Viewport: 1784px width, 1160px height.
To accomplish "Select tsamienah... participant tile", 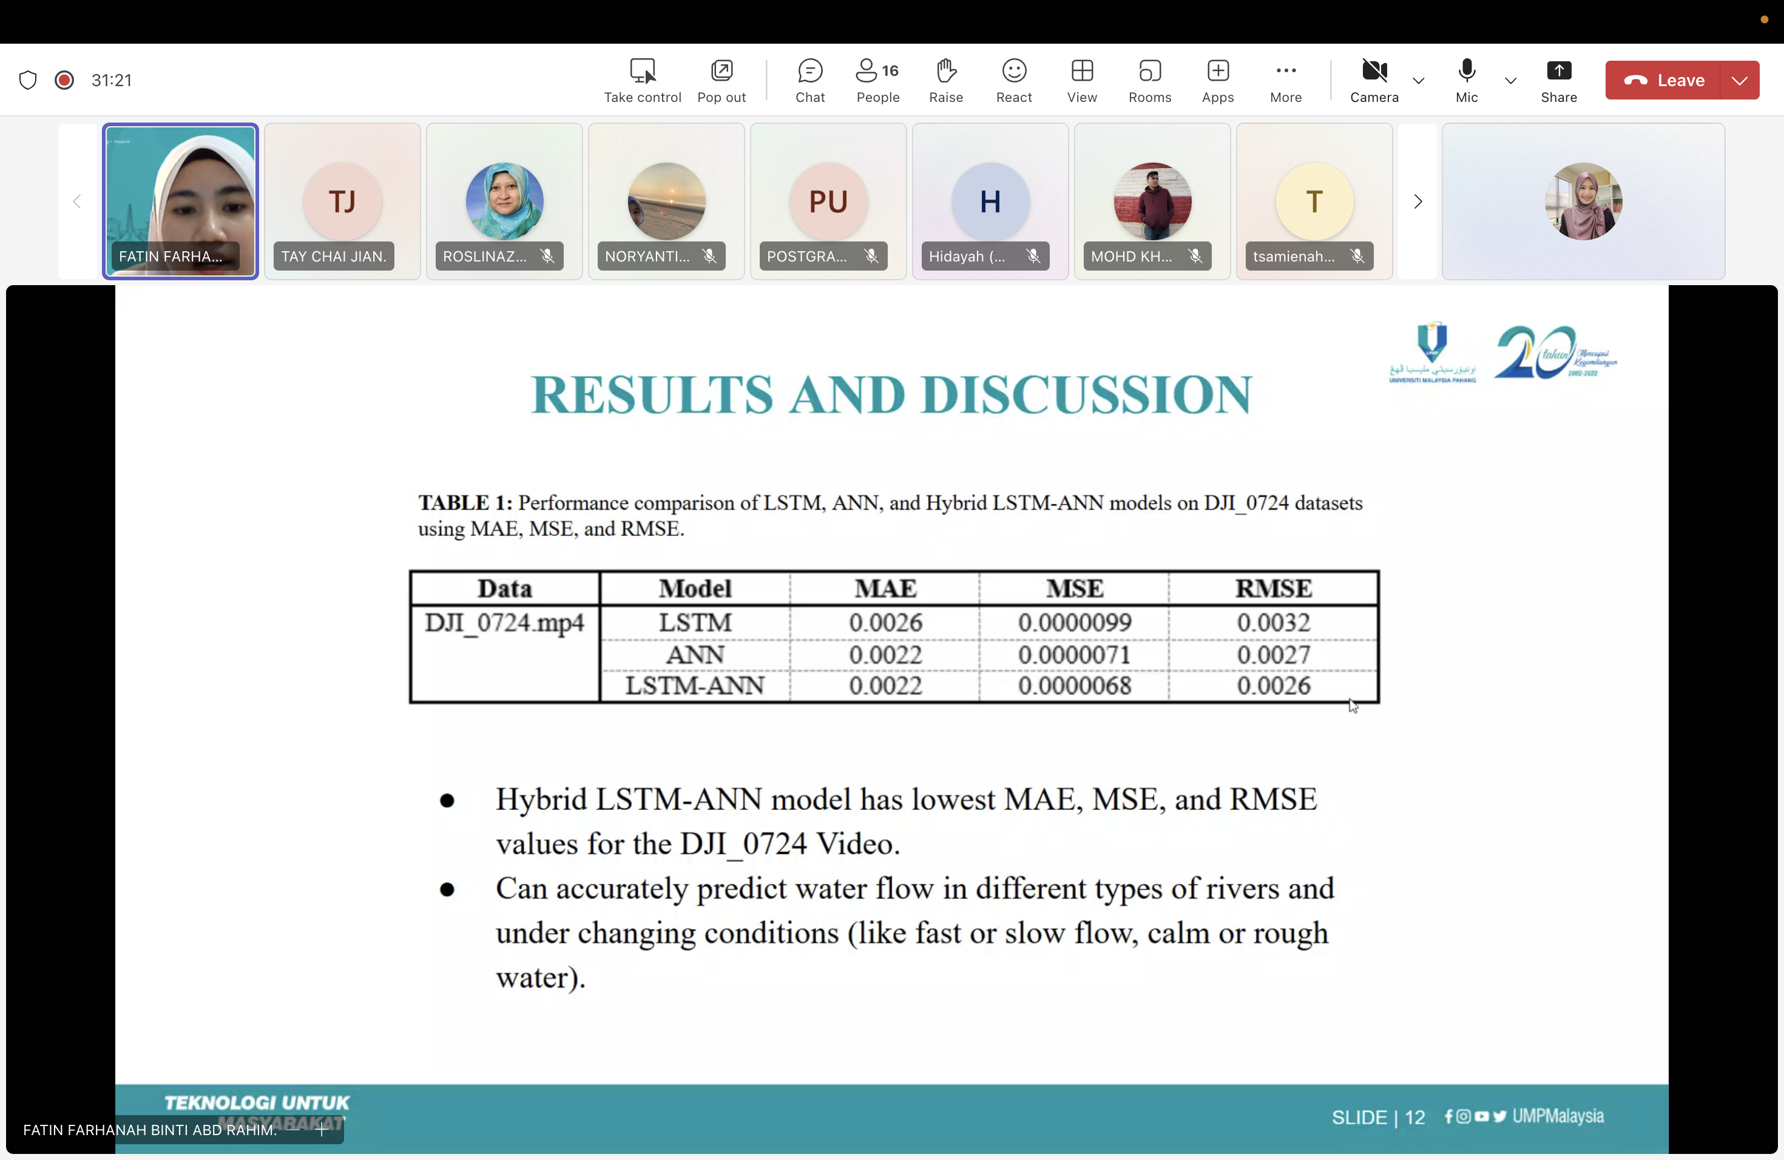I will click(1314, 201).
